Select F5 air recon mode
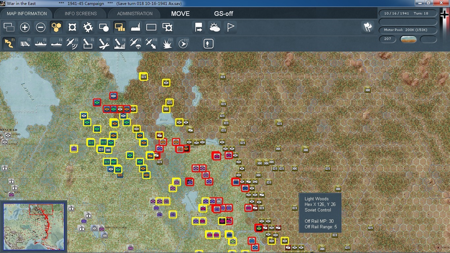 pos(72,43)
